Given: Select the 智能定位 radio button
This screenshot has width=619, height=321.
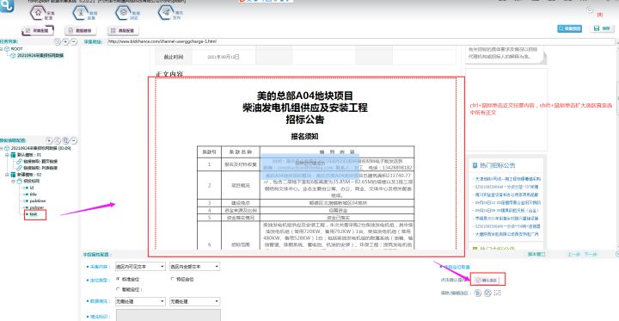Looking at the screenshot, I should [x=118, y=289].
